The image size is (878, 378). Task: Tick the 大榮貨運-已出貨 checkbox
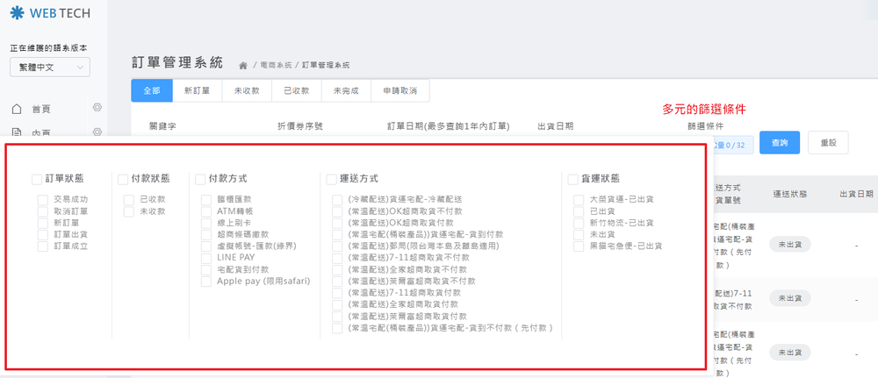pyautogui.click(x=579, y=200)
